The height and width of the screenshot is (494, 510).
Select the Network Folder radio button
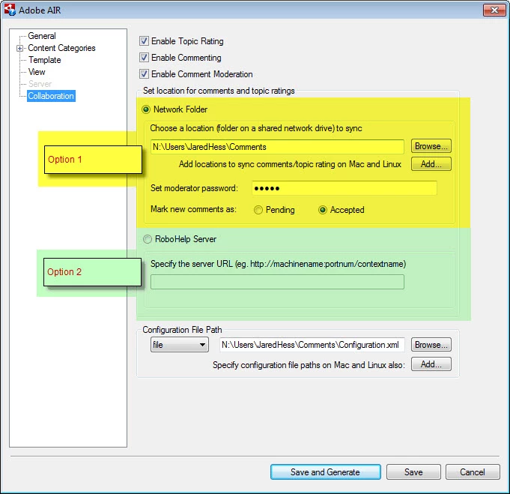146,109
